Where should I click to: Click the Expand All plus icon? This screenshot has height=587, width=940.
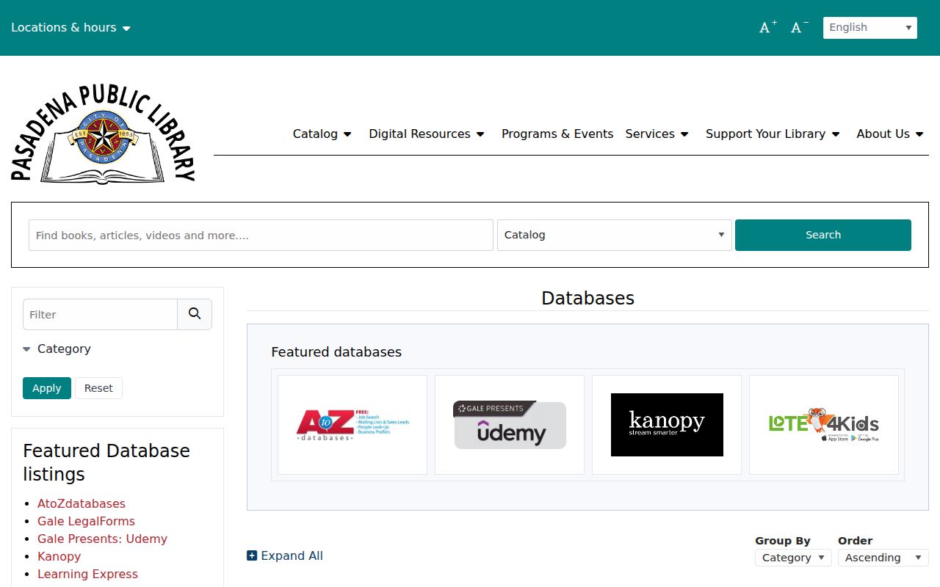[x=252, y=555]
